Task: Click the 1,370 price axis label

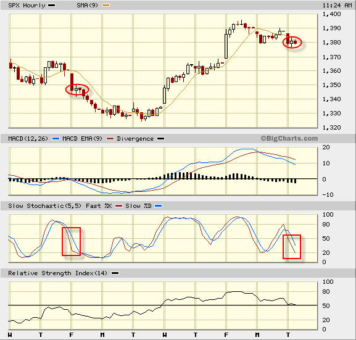Action: 332,57
